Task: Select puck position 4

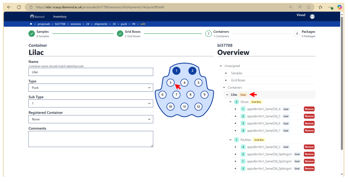Action: pyautogui.click(x=184, y=83)
